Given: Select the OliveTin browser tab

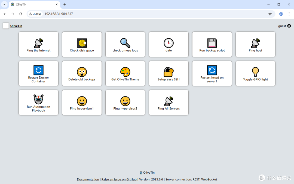Looking at the screenshot, I should 34,5.
